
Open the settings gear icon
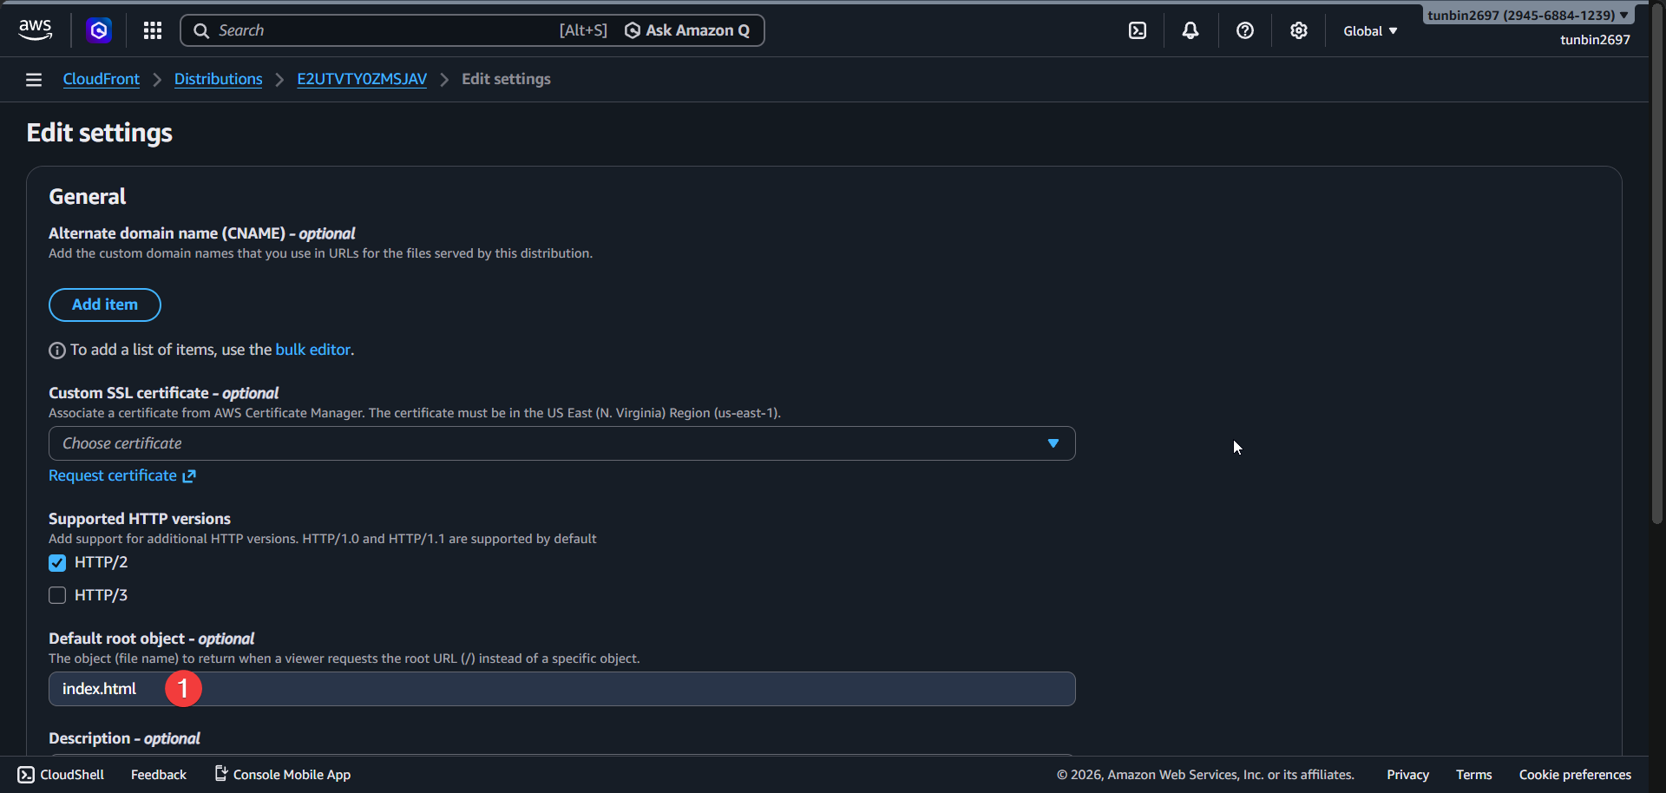(x=1298, y=29)
